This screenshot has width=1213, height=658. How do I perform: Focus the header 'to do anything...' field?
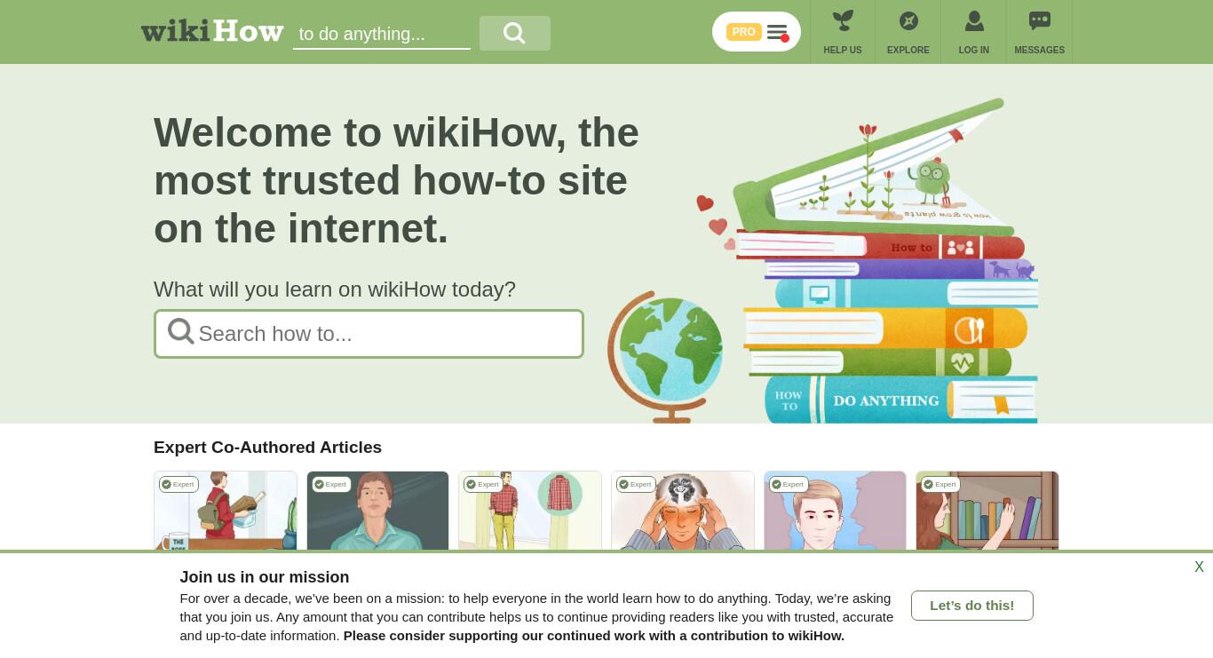point(382,34)
